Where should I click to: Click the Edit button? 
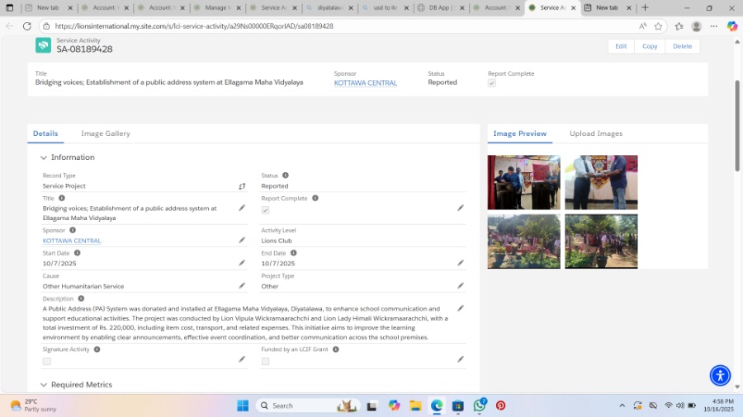(621, 46)
